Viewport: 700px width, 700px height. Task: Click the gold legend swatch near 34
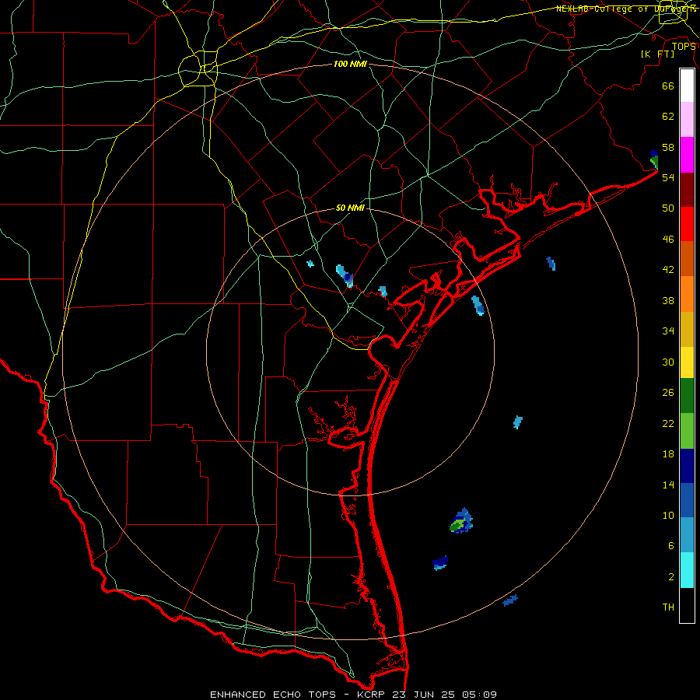(x=687, y=330)
